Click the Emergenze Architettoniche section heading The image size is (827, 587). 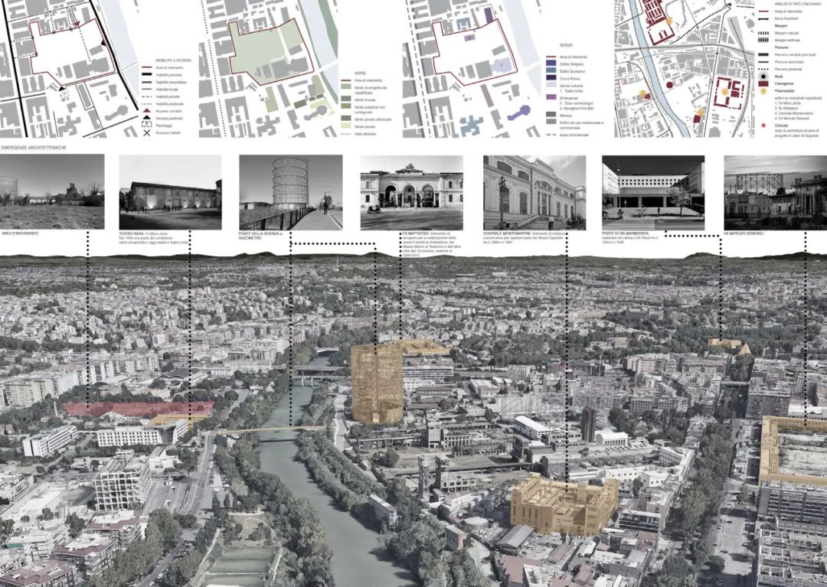pyautogui.click(x=33, y=146)
